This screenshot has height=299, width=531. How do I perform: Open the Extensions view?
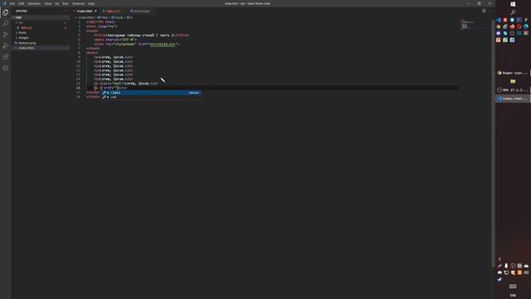coord(6,57)
